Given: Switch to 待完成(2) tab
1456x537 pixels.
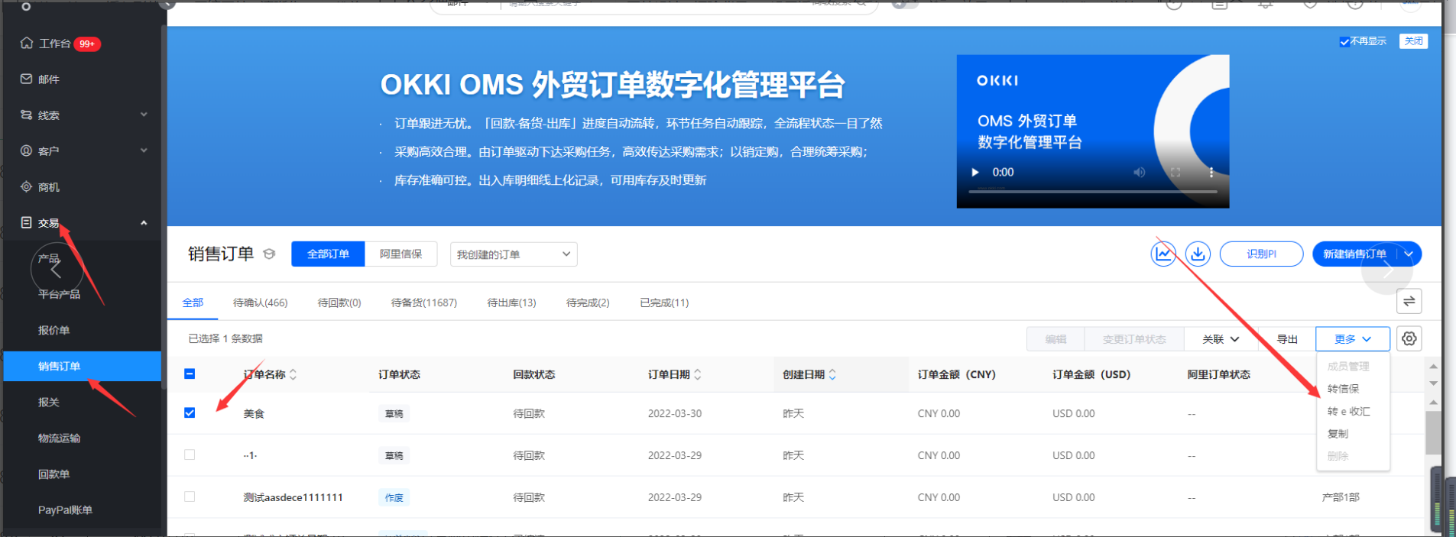Looking at the screenshot, I should click(x=588, y=302).
